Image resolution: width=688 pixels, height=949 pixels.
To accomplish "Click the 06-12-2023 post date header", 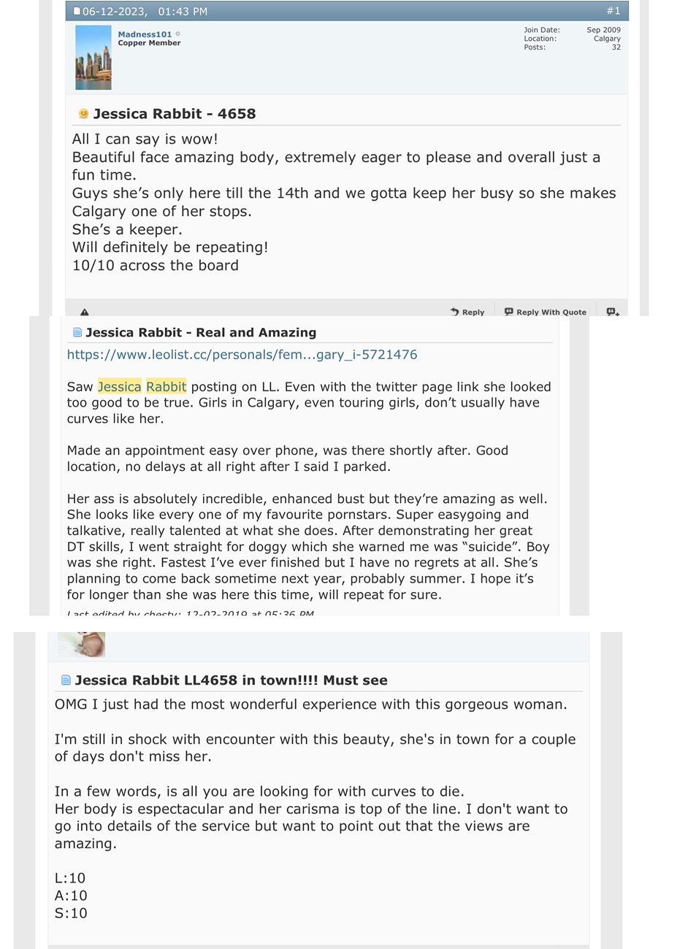I will (x=145, y=12).
